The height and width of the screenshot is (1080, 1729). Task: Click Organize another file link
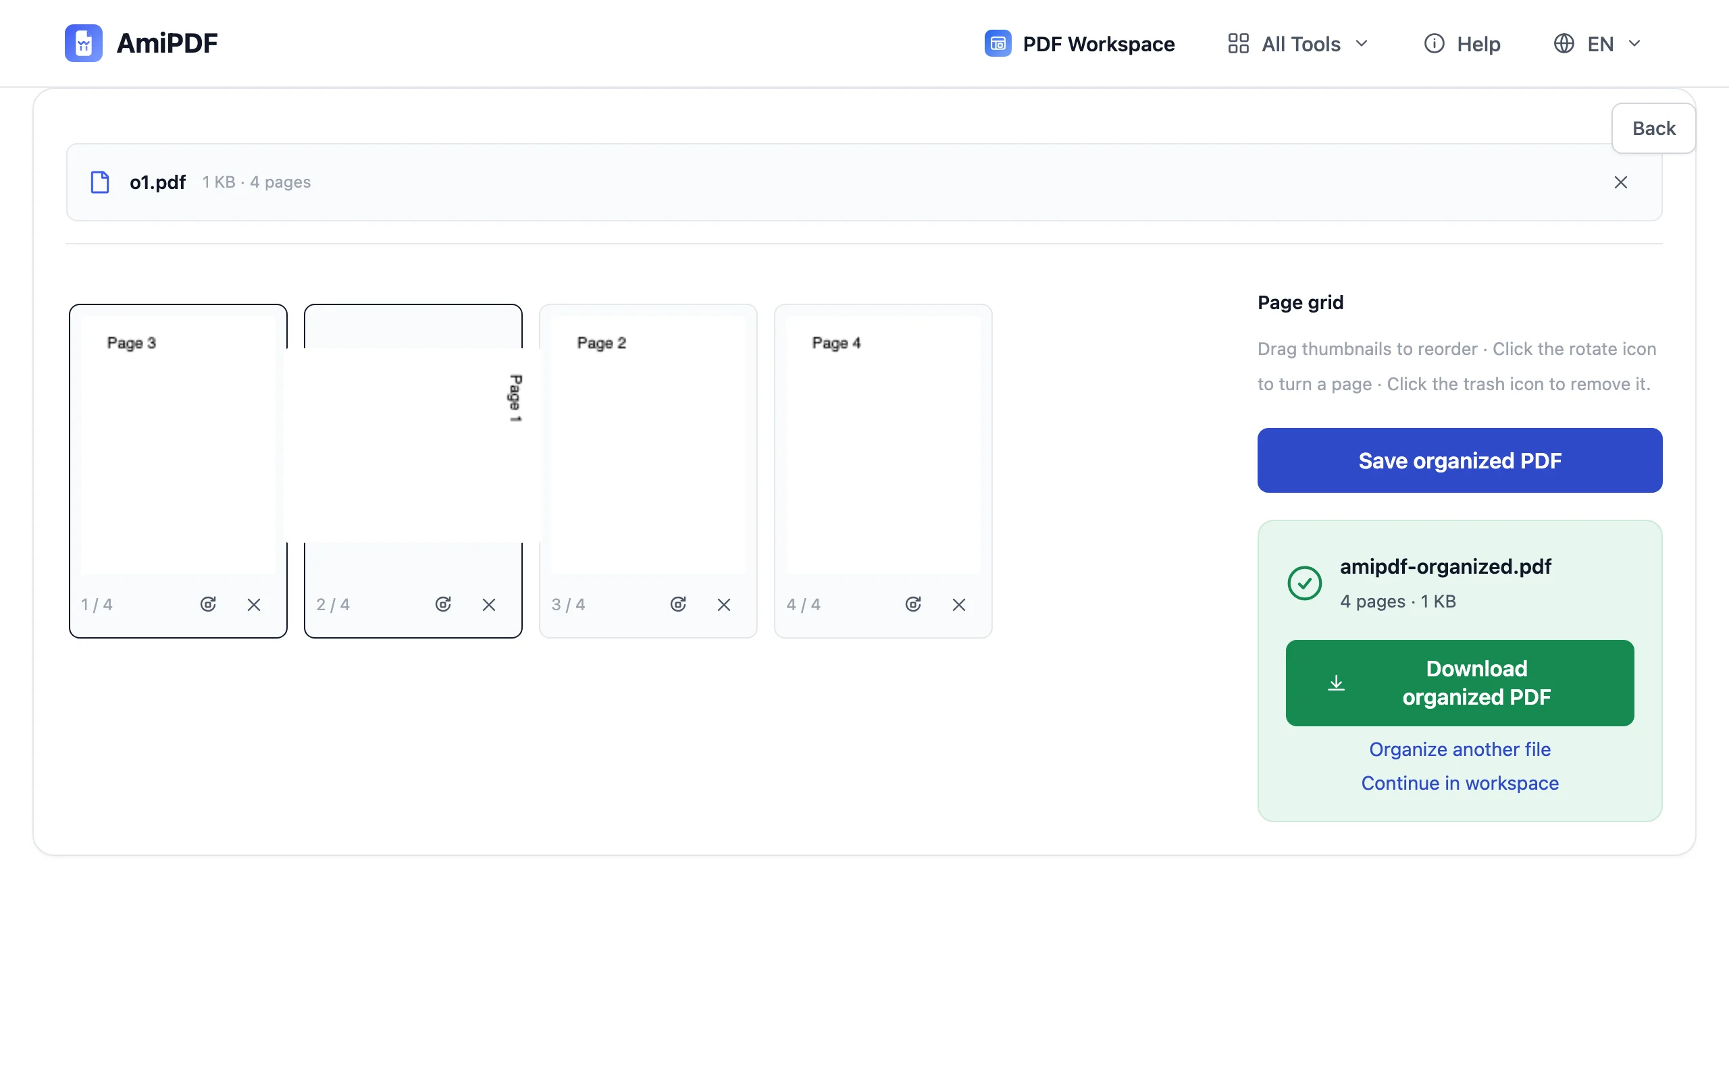[1460, 749]
